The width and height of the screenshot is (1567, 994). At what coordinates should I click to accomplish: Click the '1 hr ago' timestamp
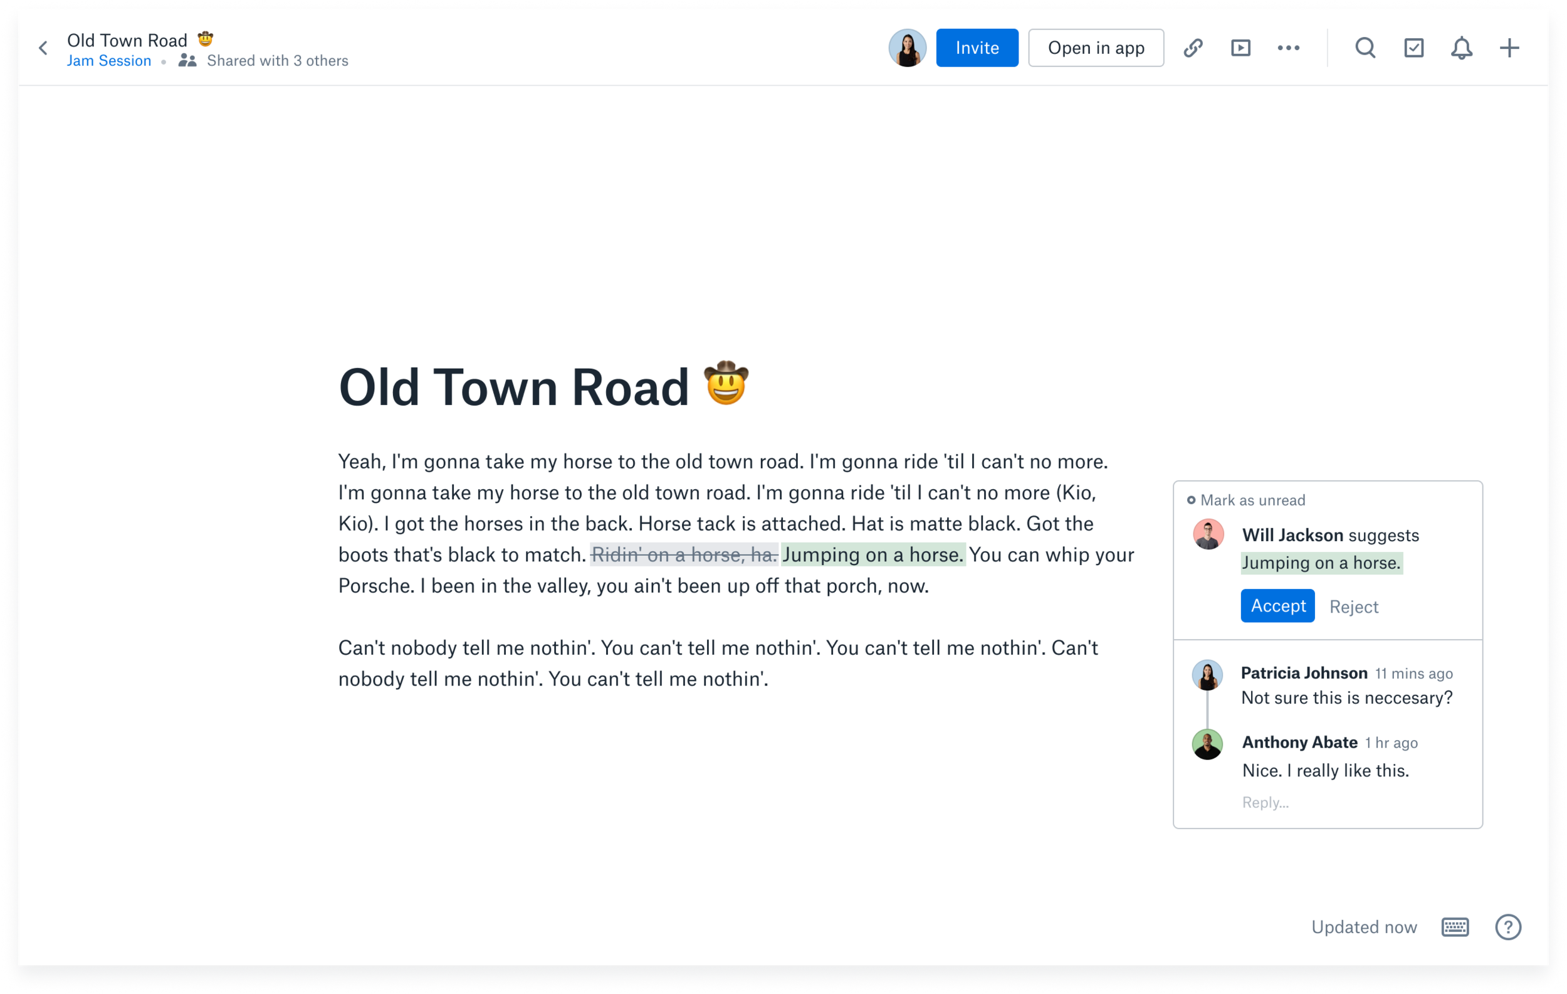point(1391,743)
